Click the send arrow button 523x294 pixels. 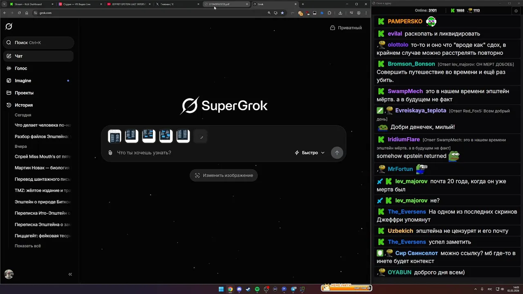pos(337,153)
